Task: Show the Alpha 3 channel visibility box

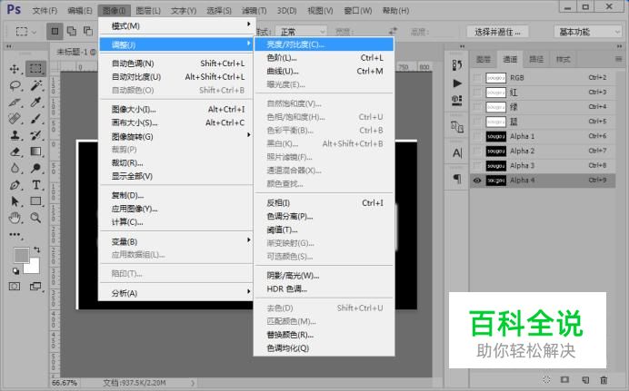Action: pyautogui.click(x=477, y=166)
